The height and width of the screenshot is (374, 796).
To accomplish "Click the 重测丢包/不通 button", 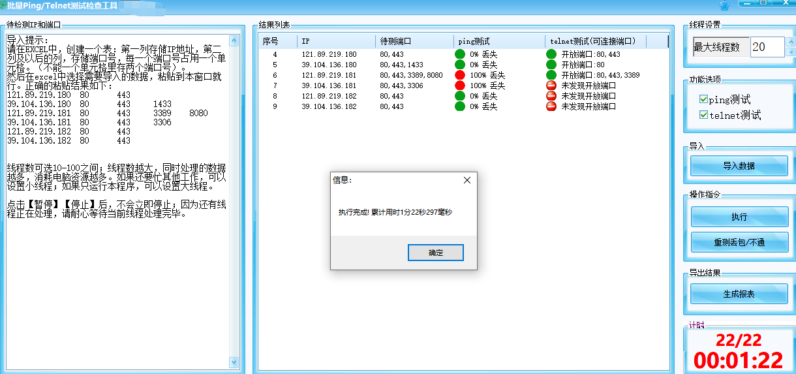I will coord(739,242).
